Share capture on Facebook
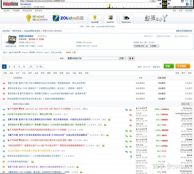This screenshot has height=174, width=194. tap(187, 4)
